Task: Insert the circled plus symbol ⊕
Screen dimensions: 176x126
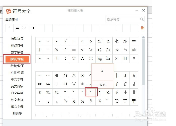Action: click(82, 84)
